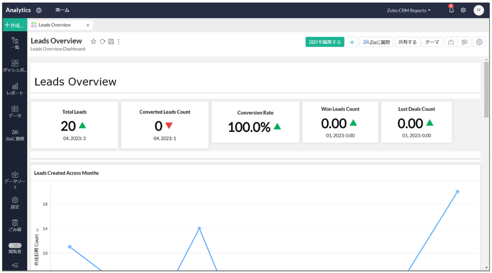Screen dimensions: 492x273
Task: Open the comments icon in toolbar
Action: click(x=464, y=42)
